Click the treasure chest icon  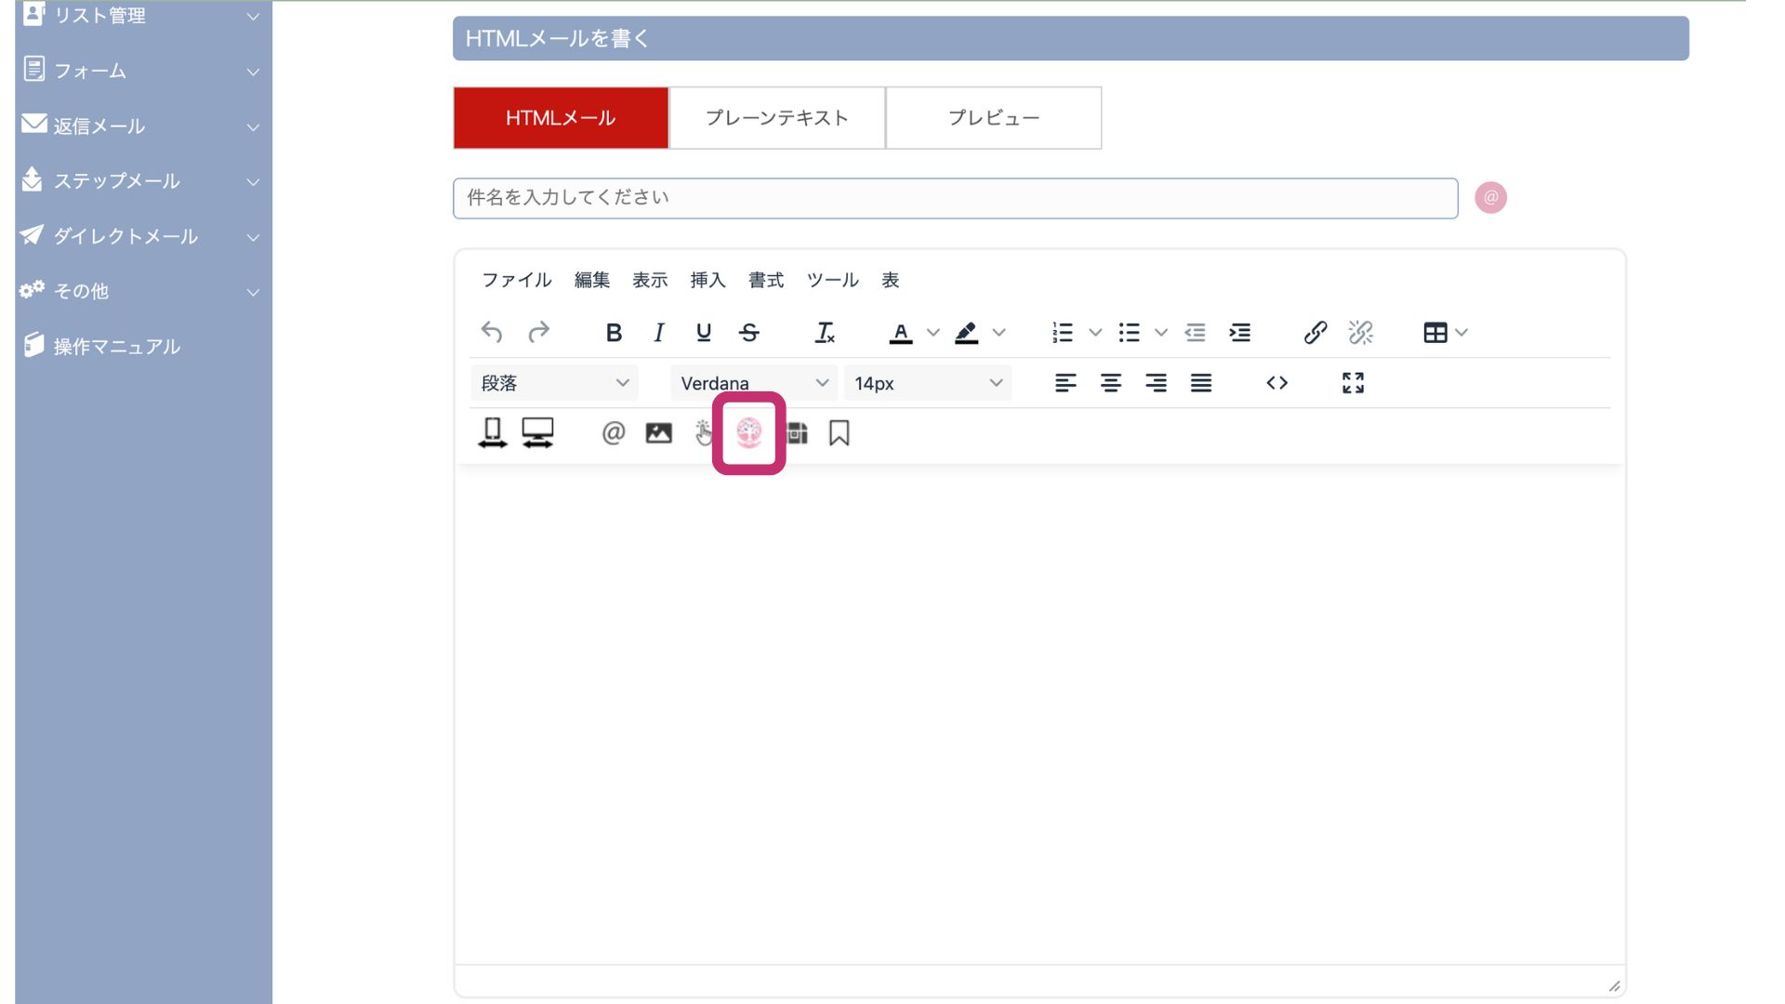pos(797,433)
